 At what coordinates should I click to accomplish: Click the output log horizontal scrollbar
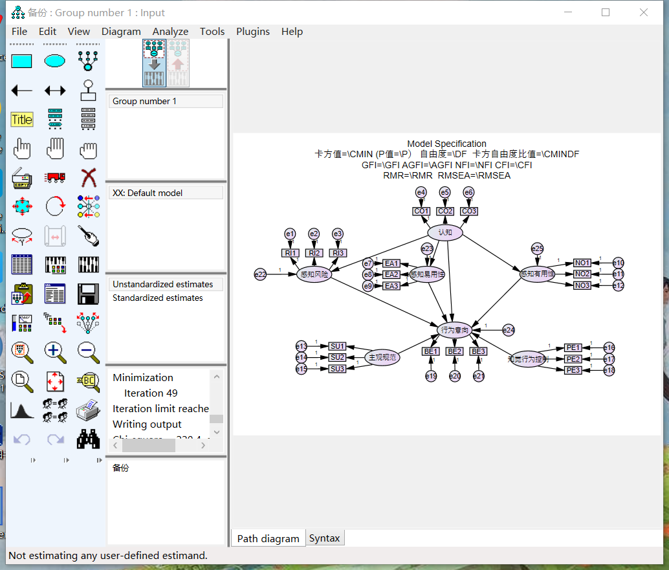(x=148, y=445)
